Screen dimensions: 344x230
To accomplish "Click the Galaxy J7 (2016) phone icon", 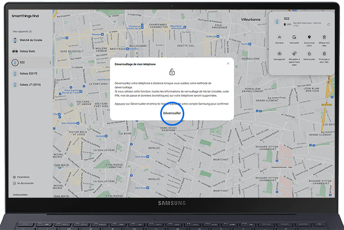I will (x=15, y=85).
